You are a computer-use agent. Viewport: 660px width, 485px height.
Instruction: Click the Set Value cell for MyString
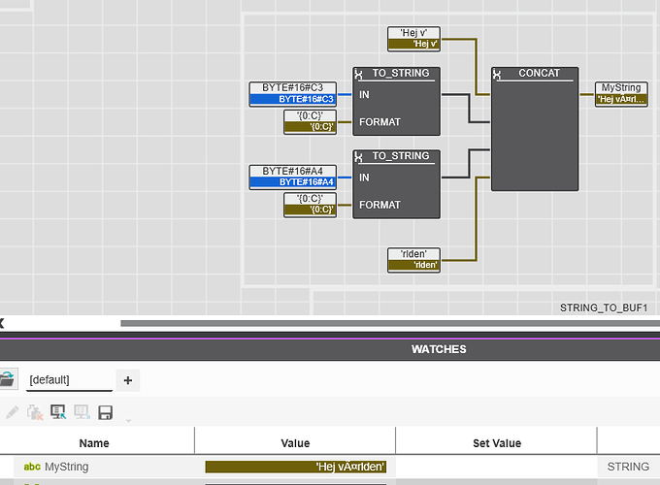tap(496, 467)
